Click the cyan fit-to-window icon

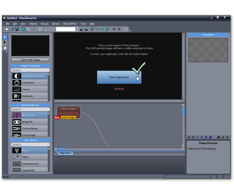pos(102,29)
